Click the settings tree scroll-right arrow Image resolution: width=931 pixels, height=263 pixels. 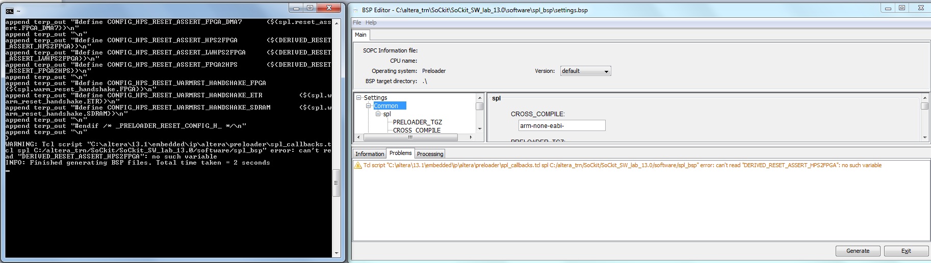coord(471,137)
